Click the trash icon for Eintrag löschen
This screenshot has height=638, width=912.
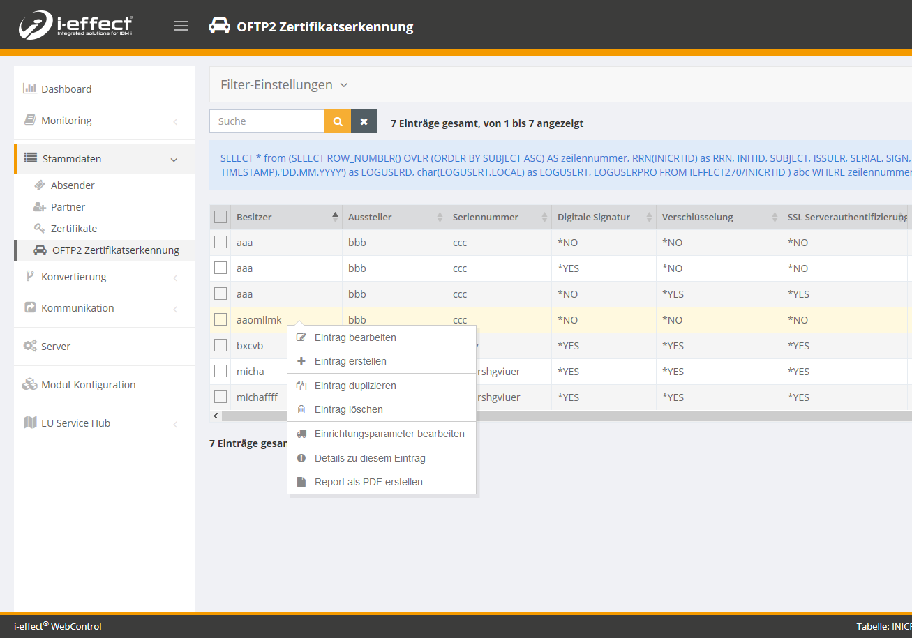pos(301,409)
